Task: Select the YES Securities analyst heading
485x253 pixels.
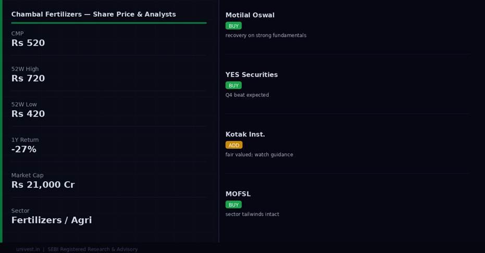Action: (252, 75)
